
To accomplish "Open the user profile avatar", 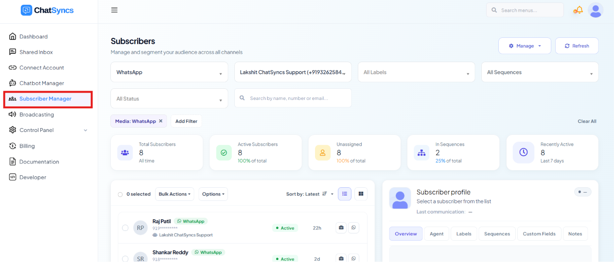I will coord(596,10).
